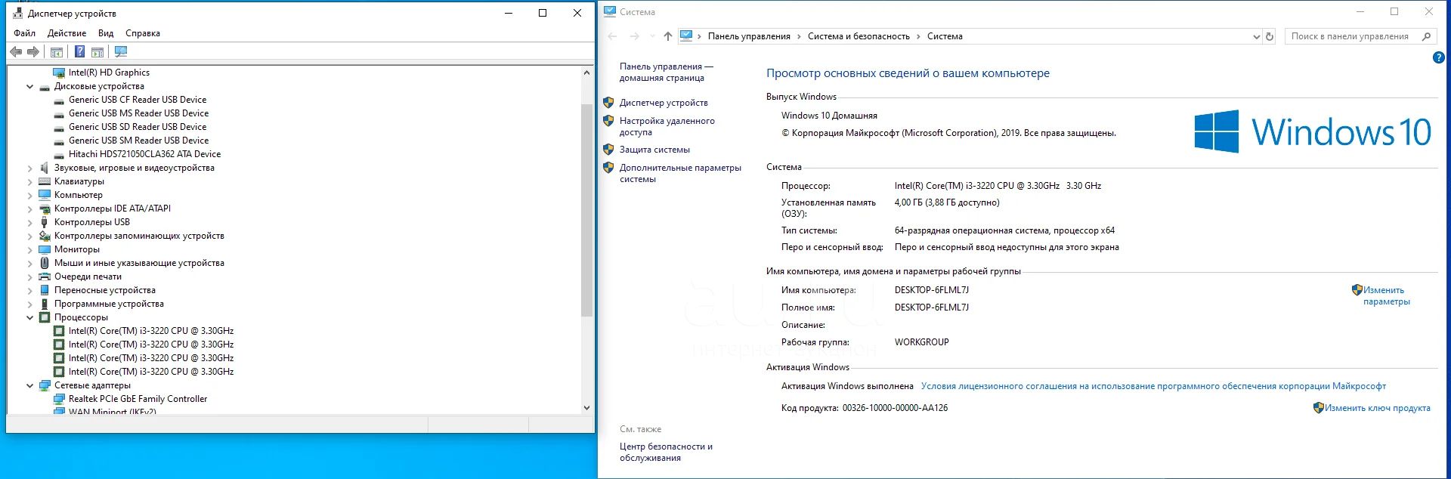This screenshot has width=1451, height=479.
Task: Expand Мыши и иные указывающие устройства
Action: point(30,263)
